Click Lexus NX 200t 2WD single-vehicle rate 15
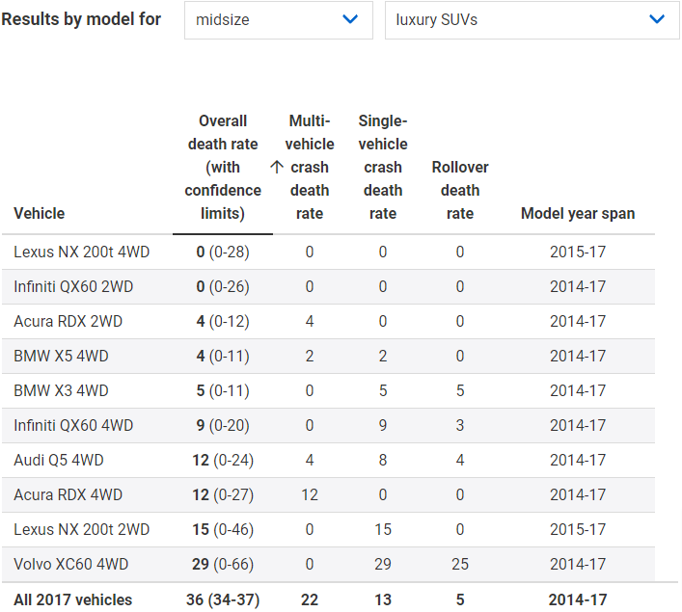Screen dimensions: 682x612 (383, 530)
